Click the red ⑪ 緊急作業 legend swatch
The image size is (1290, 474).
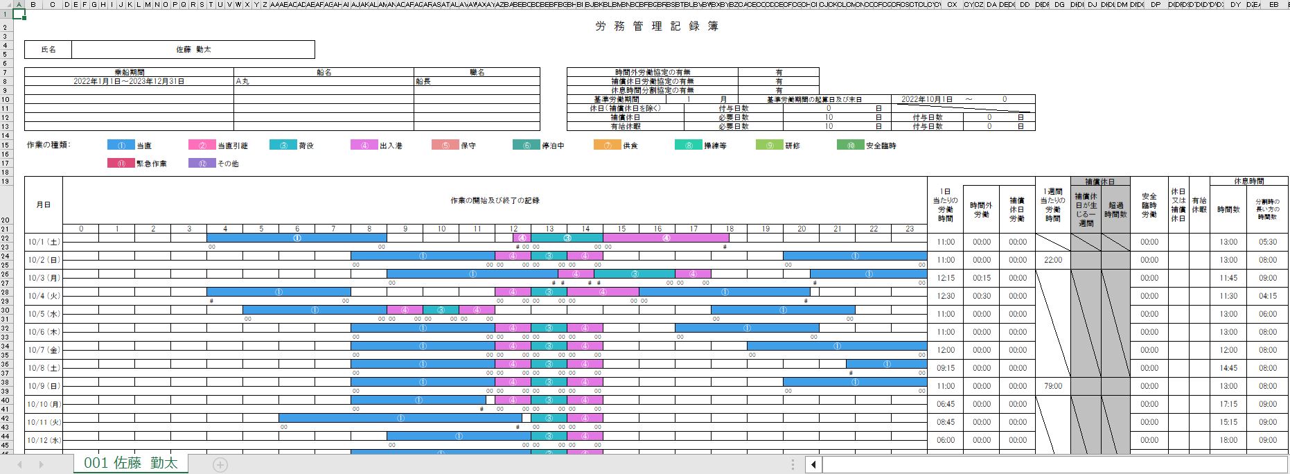[x=121, y=164]
